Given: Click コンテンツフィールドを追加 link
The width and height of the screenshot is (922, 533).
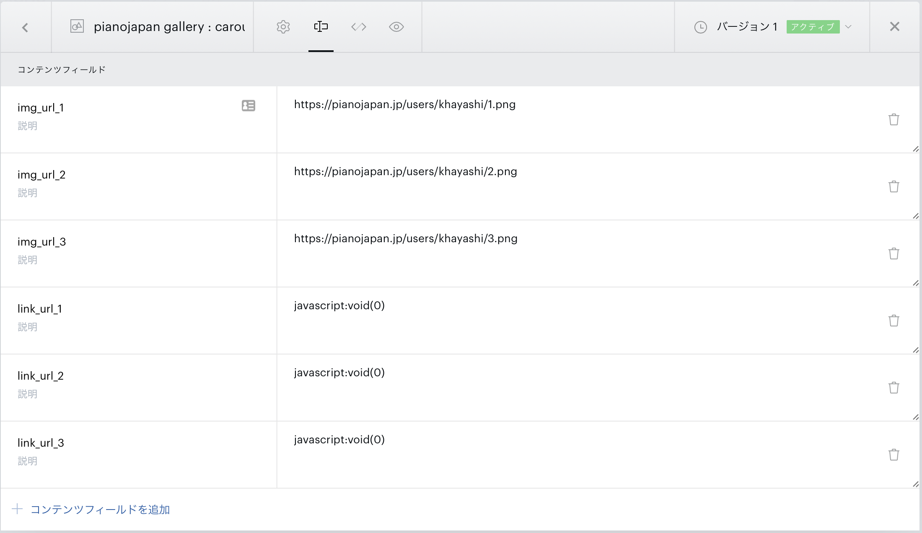Looking at the screenshot, I should 100,510.
